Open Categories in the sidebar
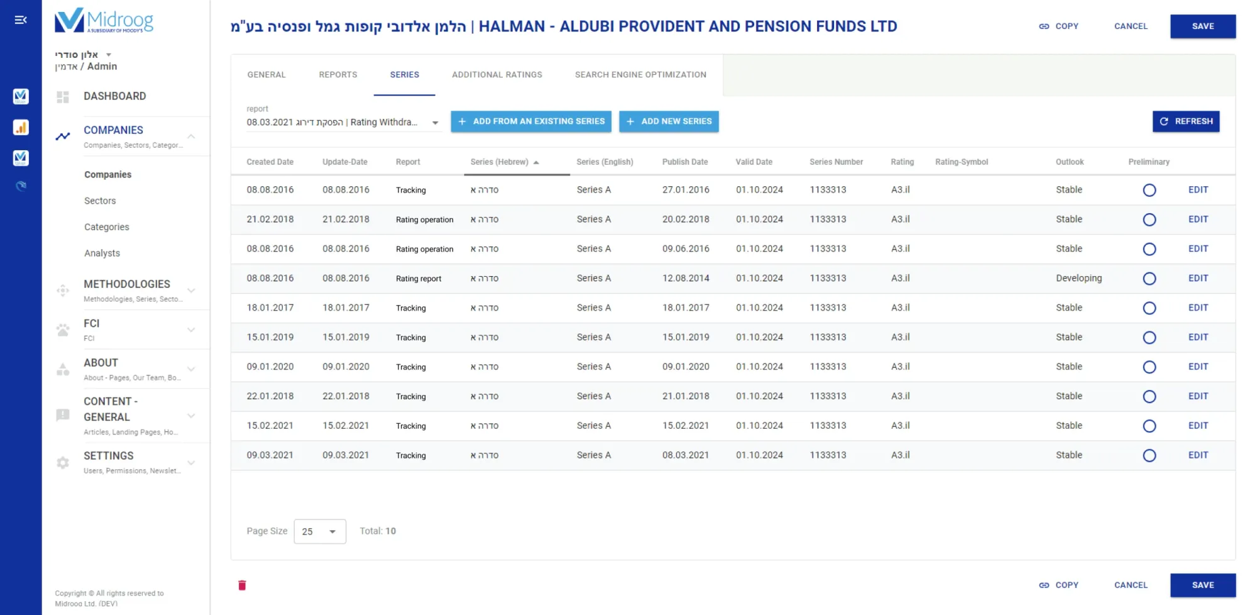1257x615 pixels. click(x=107, y=227)
